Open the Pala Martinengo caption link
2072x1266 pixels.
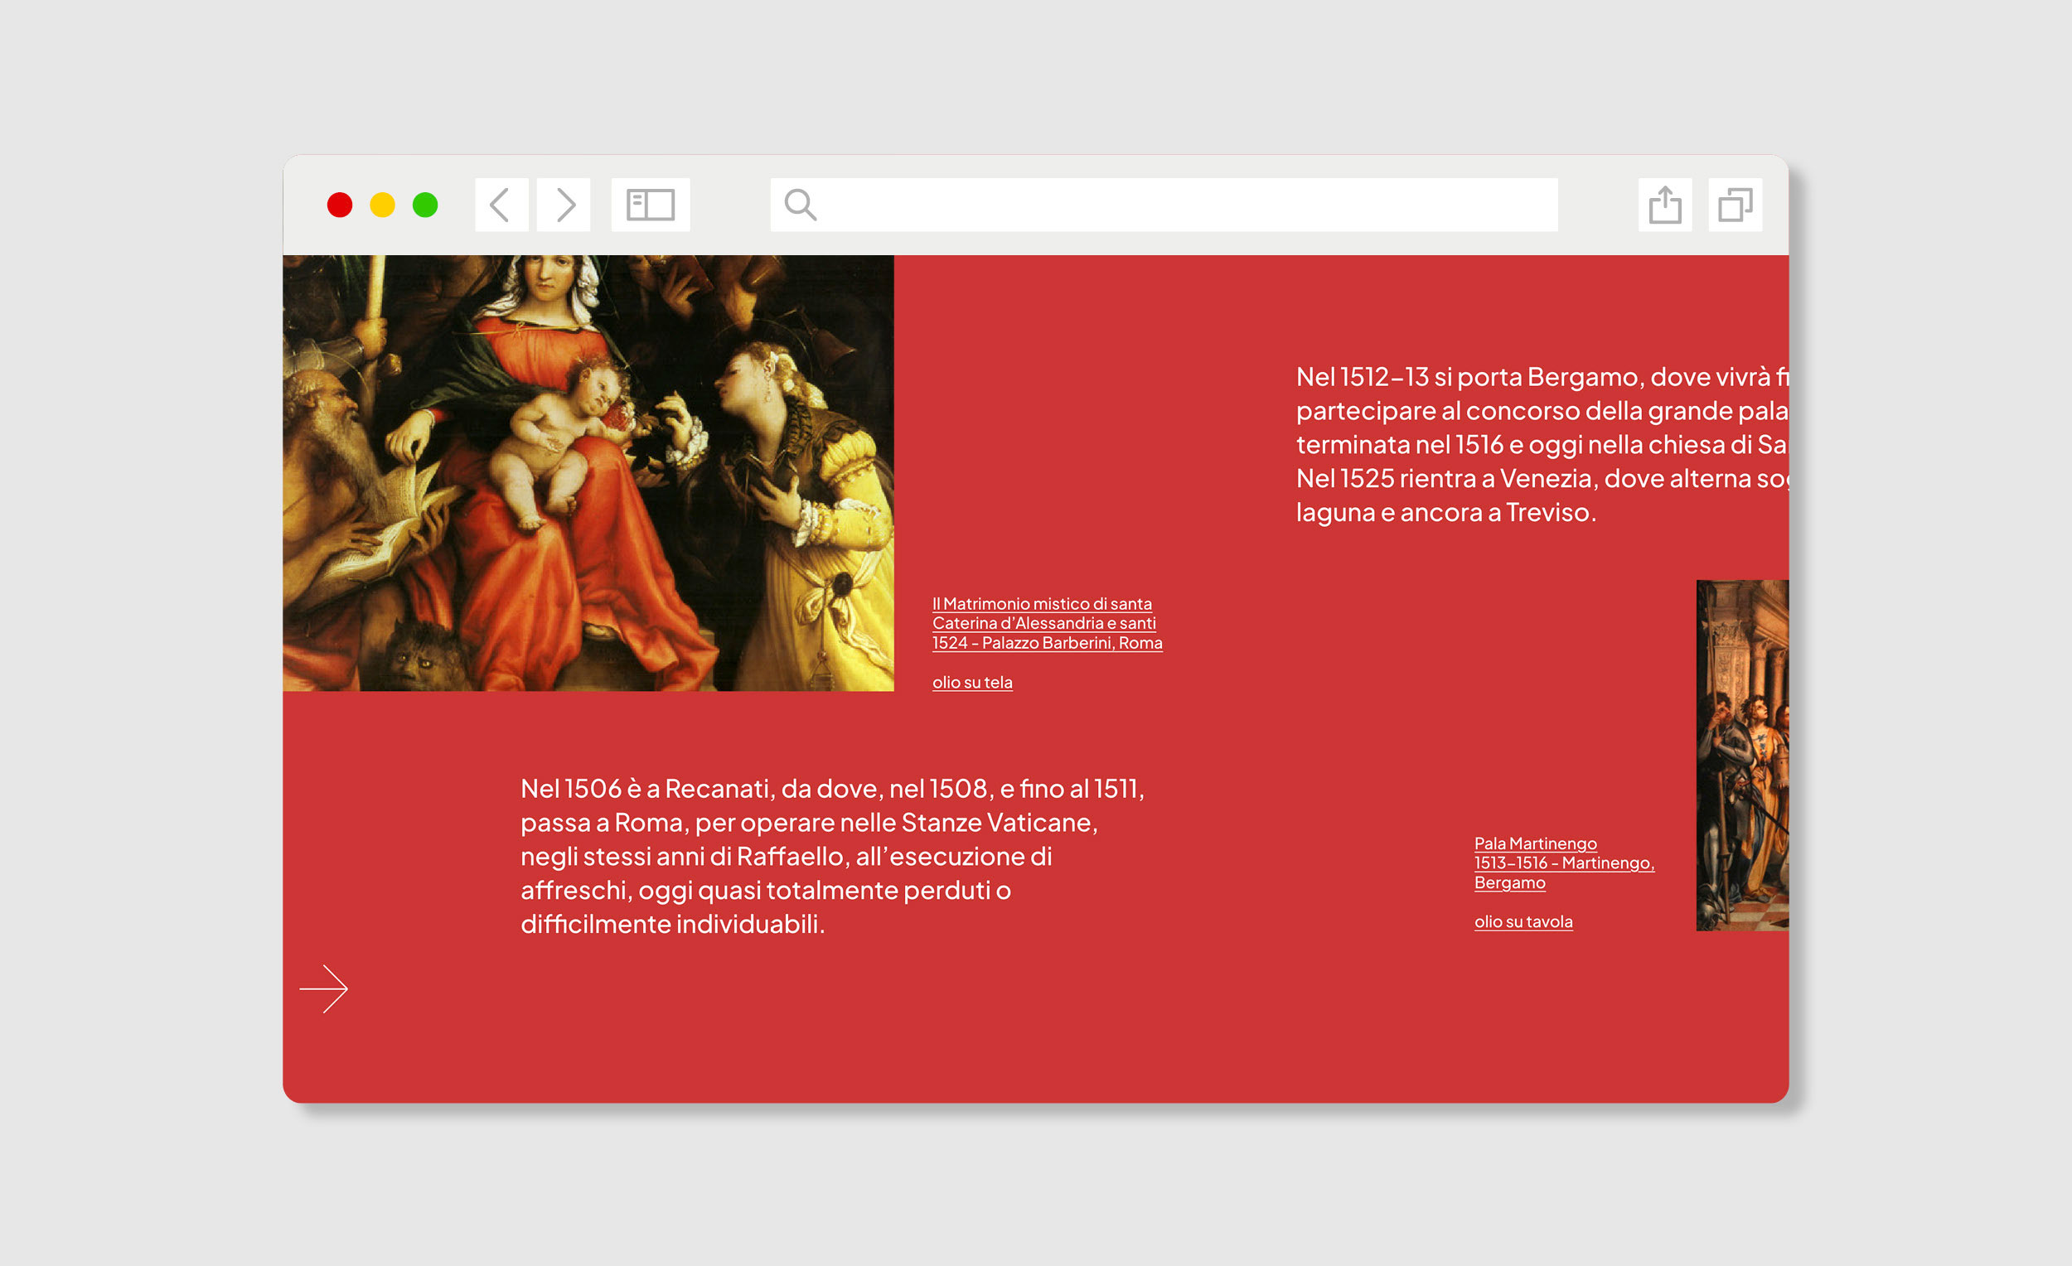pos(1564,863)
